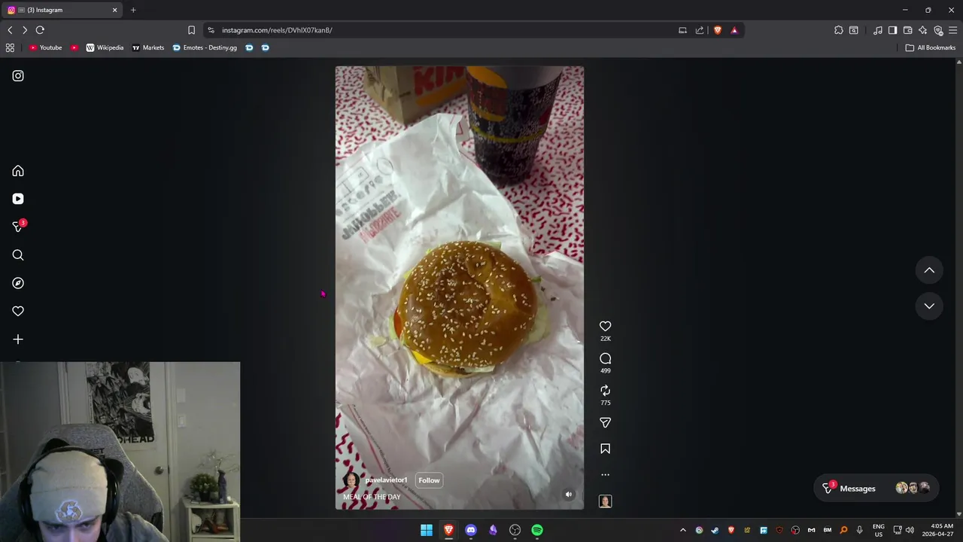The height and width of the screenshot is (542, 963).
Task: Open browser Extensions puzzle icon
Action: [839, 30]
